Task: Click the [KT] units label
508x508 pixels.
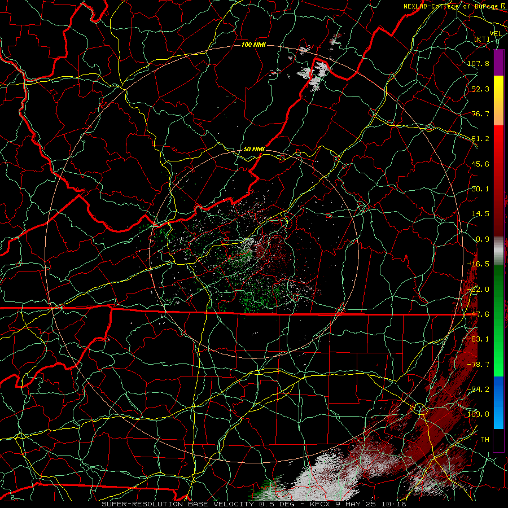Action: coord(482,39)
